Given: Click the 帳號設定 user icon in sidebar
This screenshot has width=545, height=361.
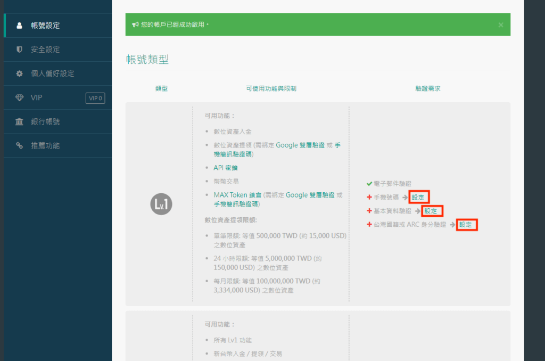Looking at the screenshot, I should (x=20, y=25).
